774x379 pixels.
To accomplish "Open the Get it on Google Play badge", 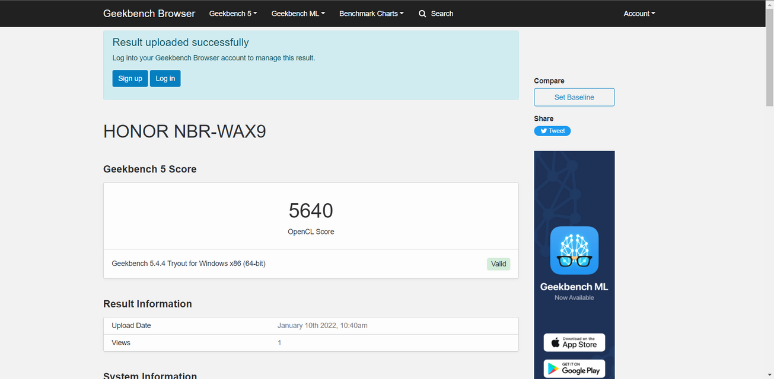I will point(574,368).
